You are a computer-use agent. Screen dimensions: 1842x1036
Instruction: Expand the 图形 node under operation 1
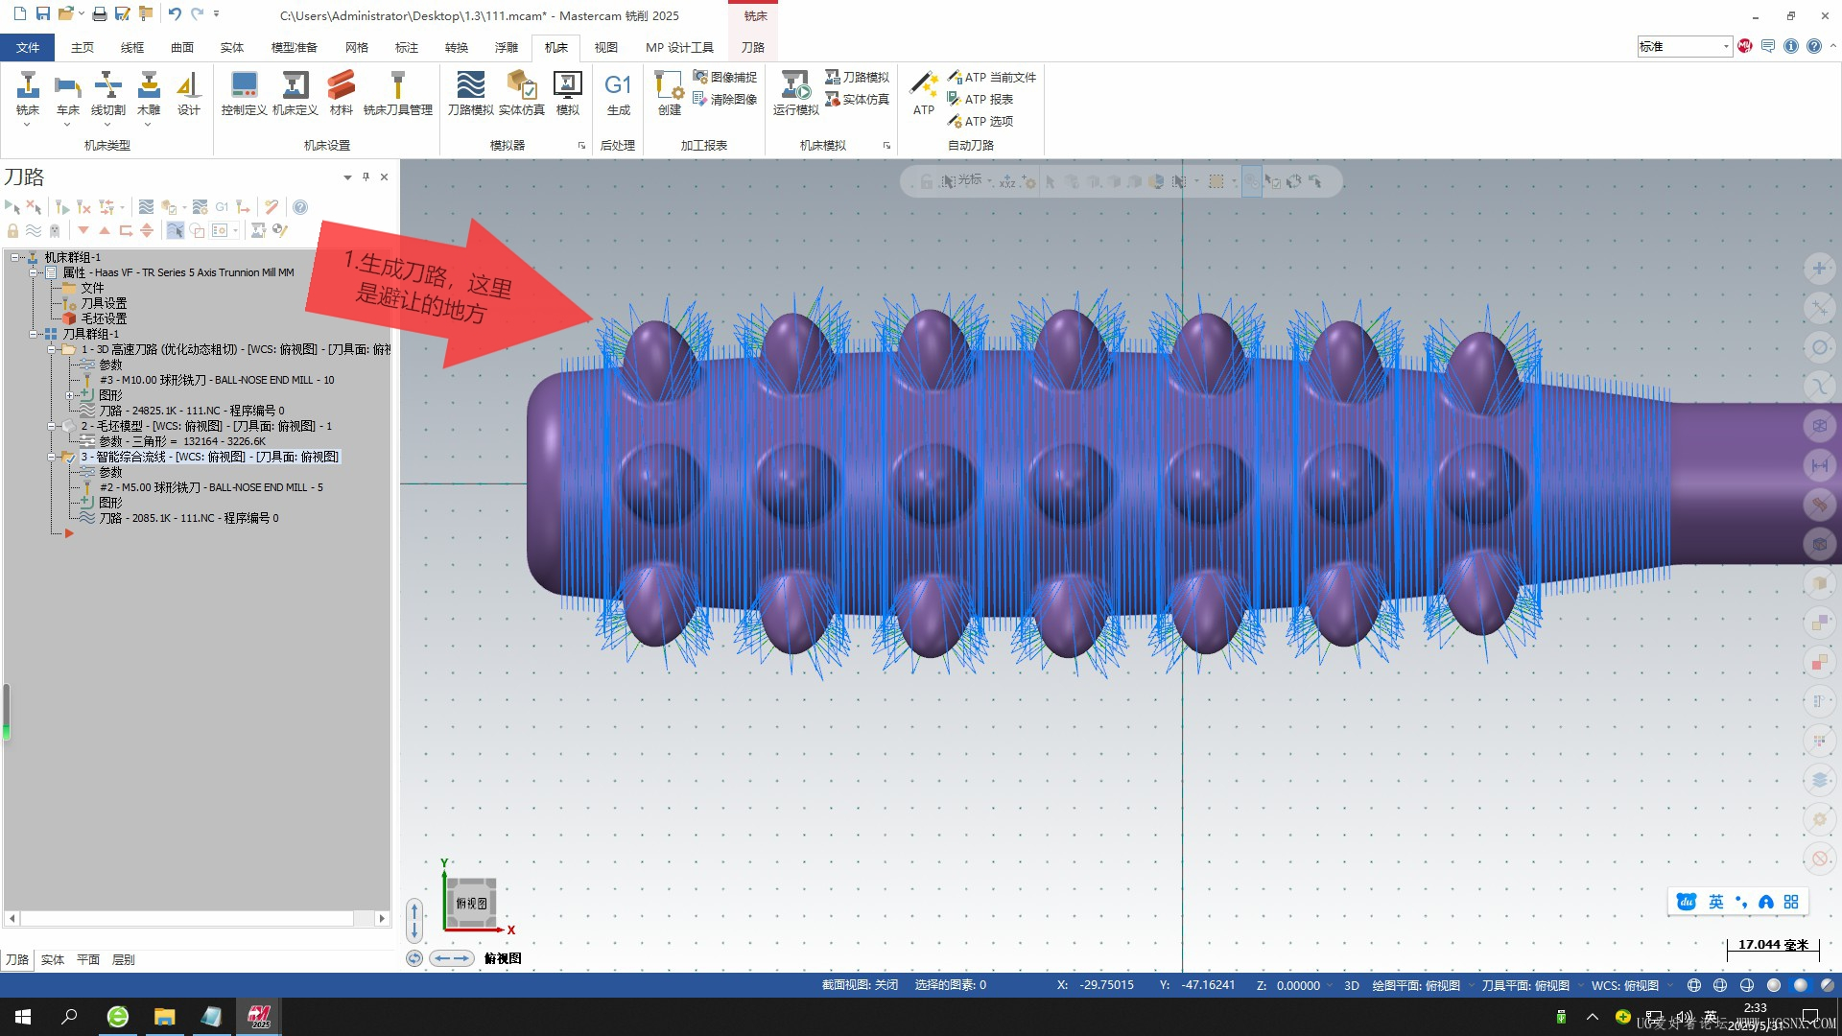tap(69, 395)
